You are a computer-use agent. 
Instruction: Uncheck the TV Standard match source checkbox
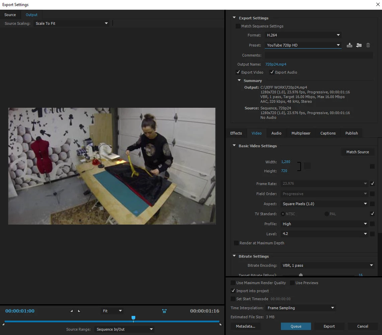pos(372,214)
